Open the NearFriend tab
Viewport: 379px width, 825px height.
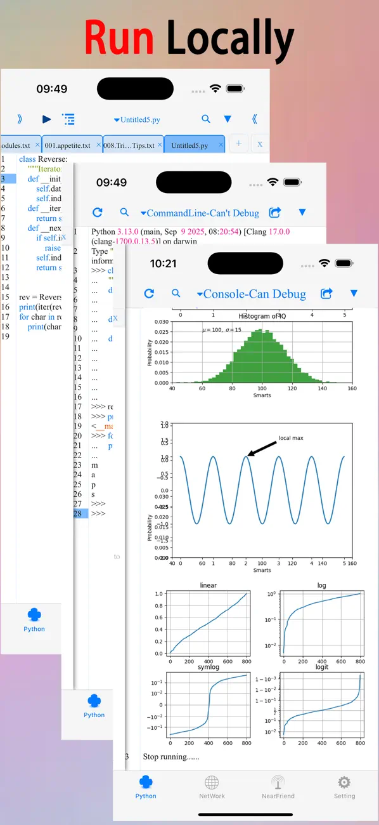pyautogui.click(x=278, y=787)
